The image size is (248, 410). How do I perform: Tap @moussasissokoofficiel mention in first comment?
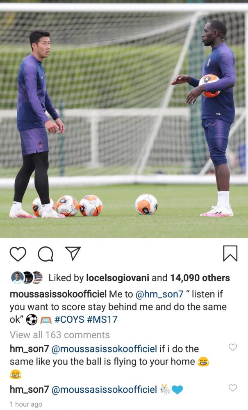click(x=104, y=349)
